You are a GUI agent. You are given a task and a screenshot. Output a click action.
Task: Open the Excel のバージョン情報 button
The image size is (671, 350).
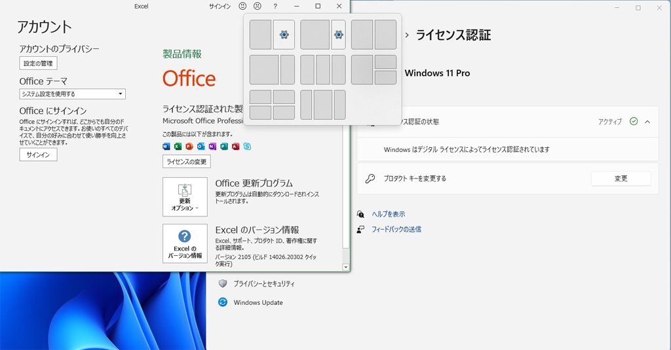pos(185,243)
